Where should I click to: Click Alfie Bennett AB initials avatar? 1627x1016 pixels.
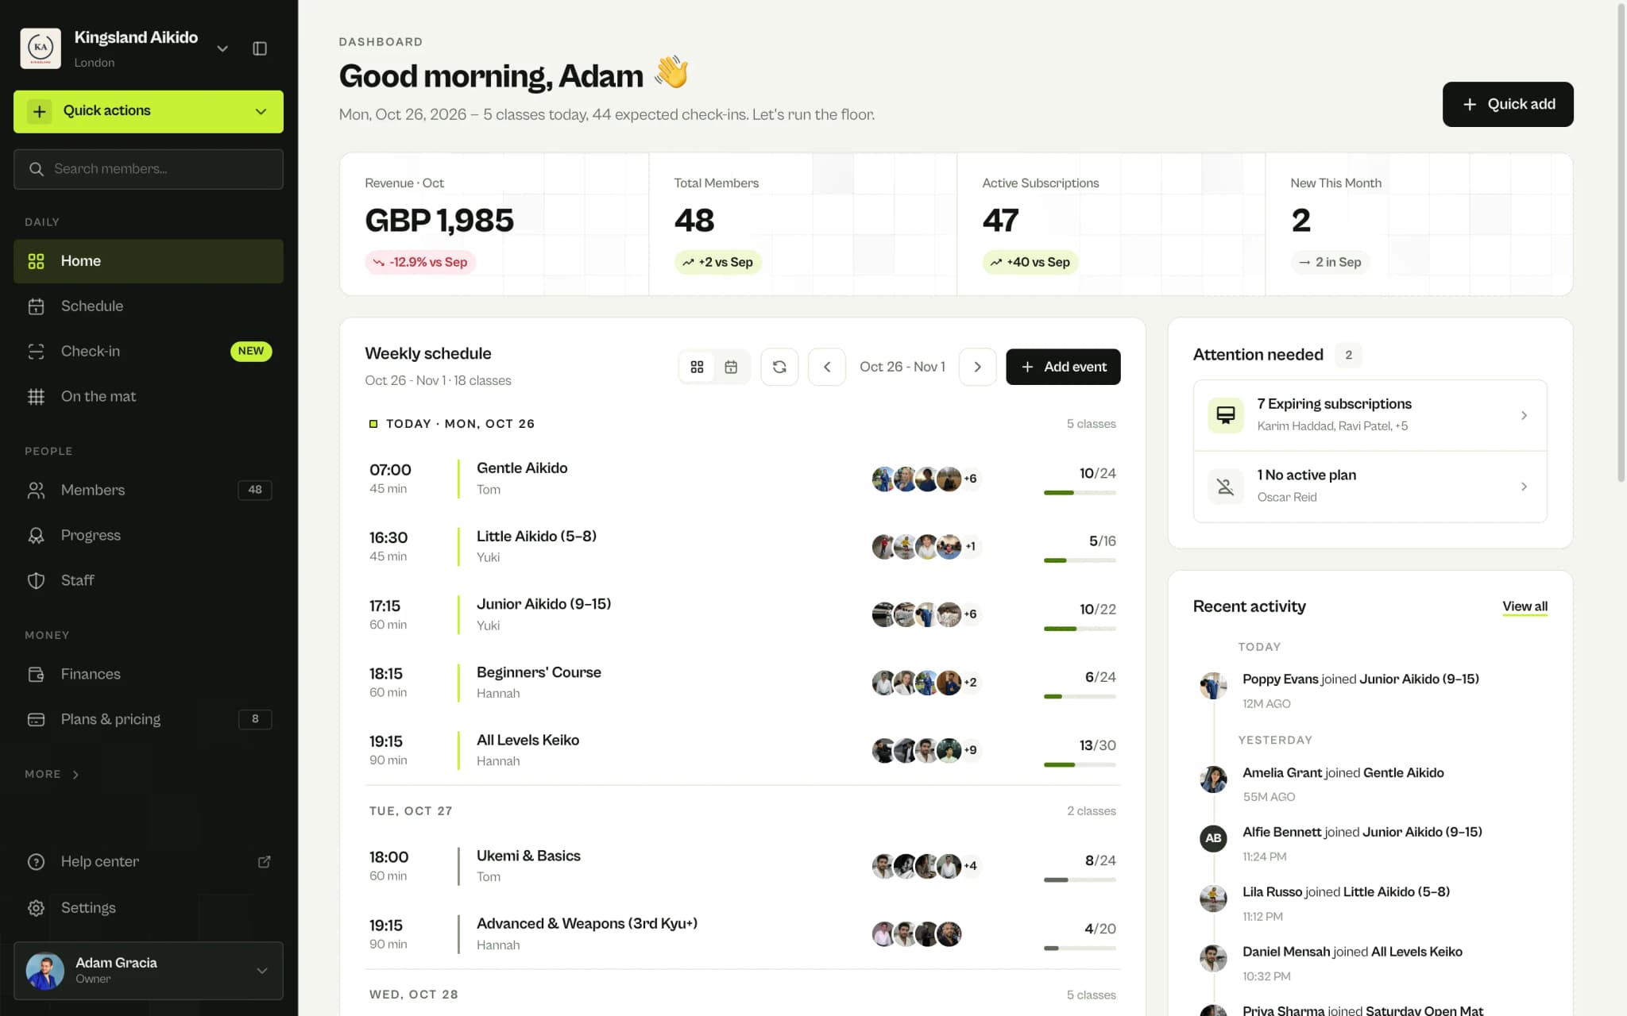pos(1213,838)
